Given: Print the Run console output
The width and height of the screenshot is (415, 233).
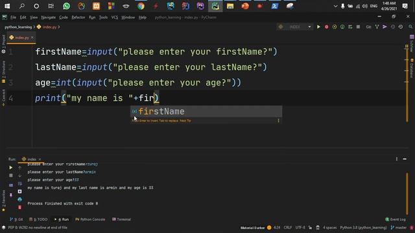Looking at the screenshot, I should point(20,199).
